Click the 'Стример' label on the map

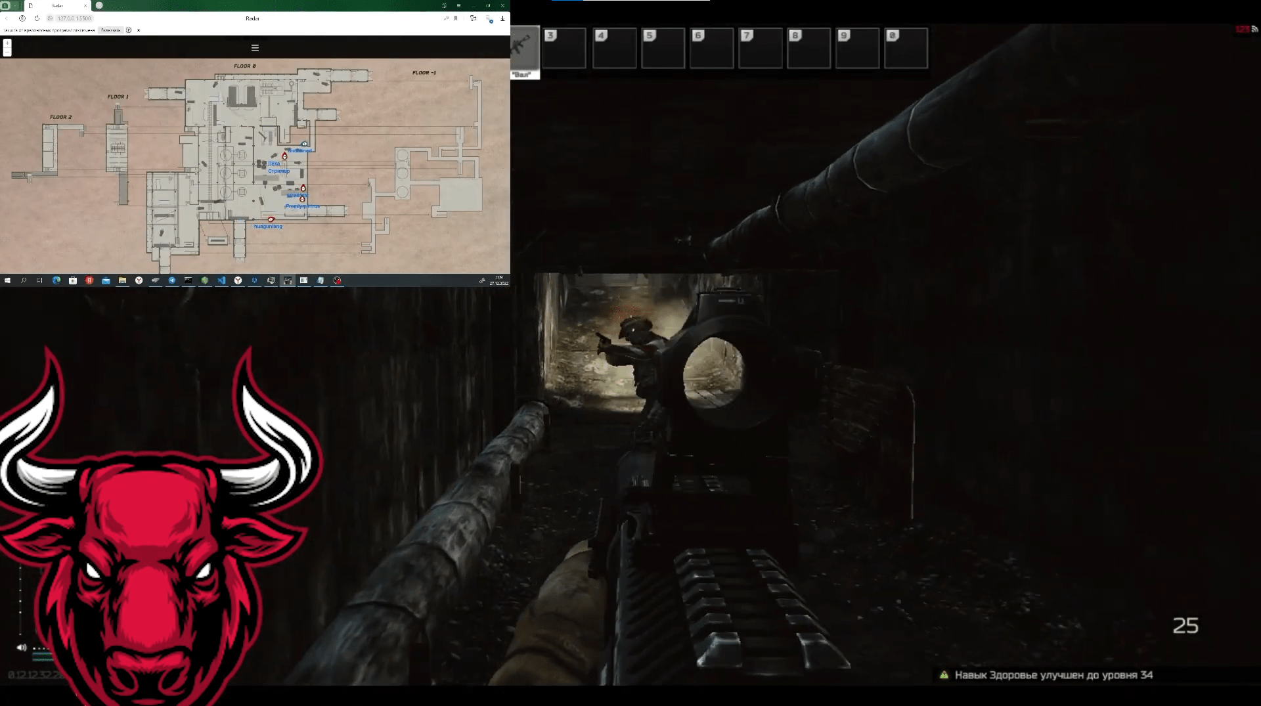(x=278, y=171)
